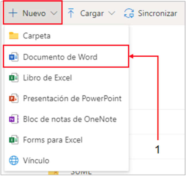Choose Forms para Excel entry

tap(67, 140)
